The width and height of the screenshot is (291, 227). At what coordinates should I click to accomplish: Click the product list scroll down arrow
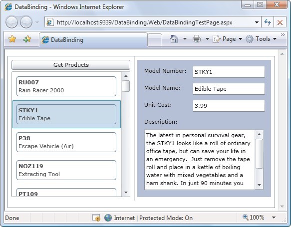[126, 193]
